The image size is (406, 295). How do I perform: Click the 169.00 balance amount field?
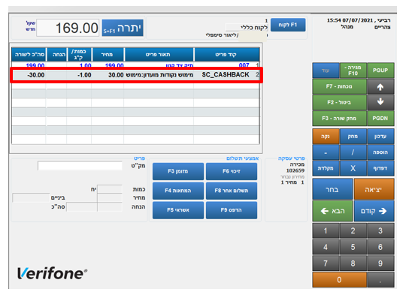pyautogui.click(x=68, y=28)
